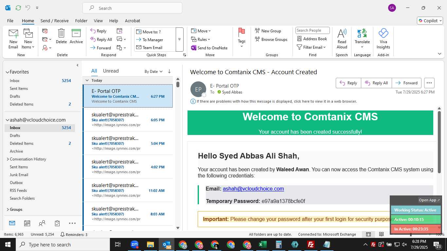447x251 pixels.
Task: Switch to the View ribbon tab
Action: tap(98, 21)
